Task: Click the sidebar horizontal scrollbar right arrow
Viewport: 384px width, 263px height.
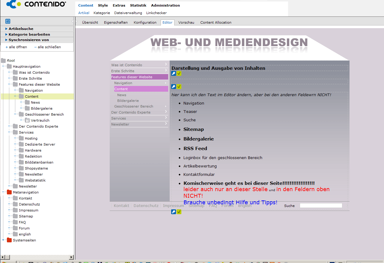Action: tap(71, 257)
